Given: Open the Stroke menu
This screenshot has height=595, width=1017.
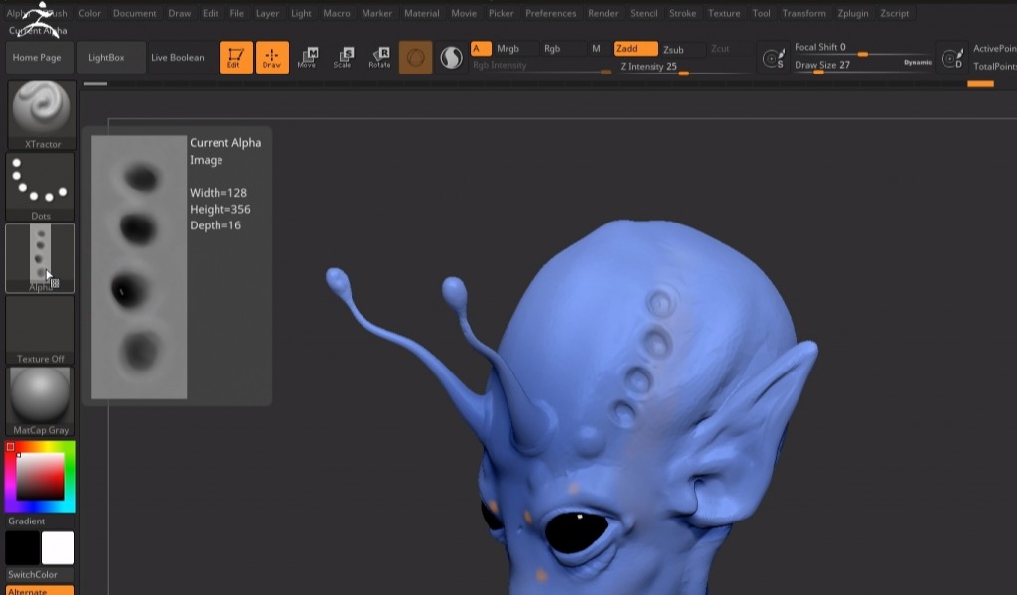Looking at the screenshot, I should click(x=682, y=14).
